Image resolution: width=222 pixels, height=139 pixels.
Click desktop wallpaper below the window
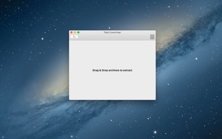click(112, 120)
